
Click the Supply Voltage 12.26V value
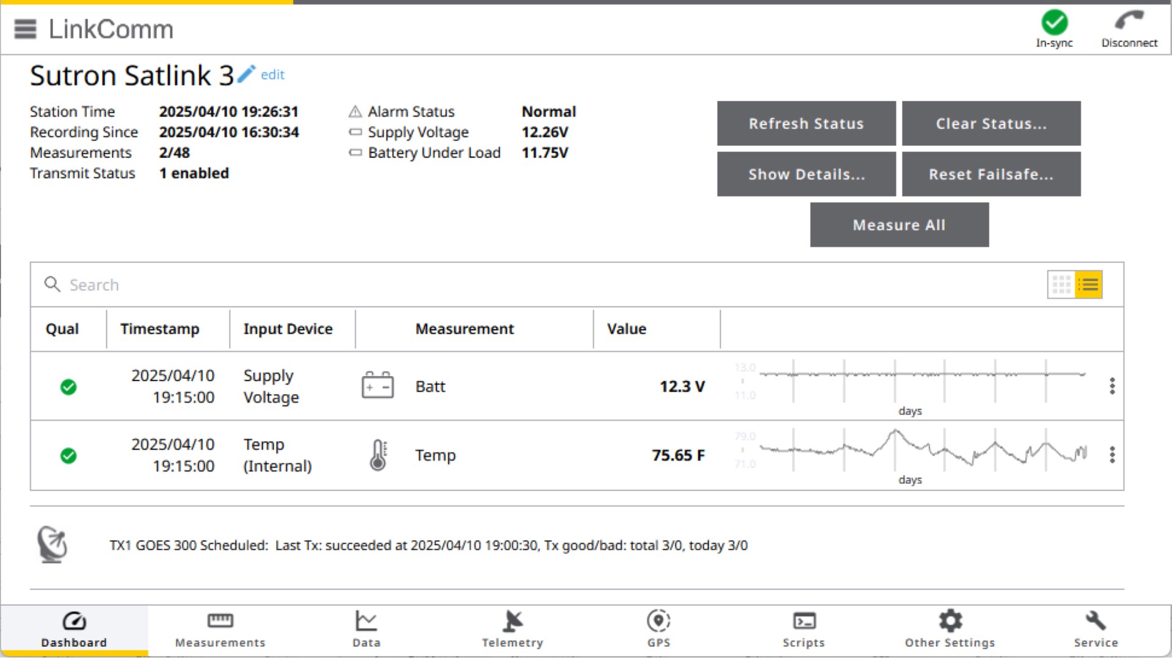pyautogui.click(x=545, y=132)
